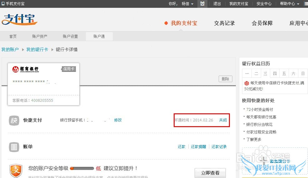Click calendar day 五
308x178 pixels.
click(x=284, y=74)
